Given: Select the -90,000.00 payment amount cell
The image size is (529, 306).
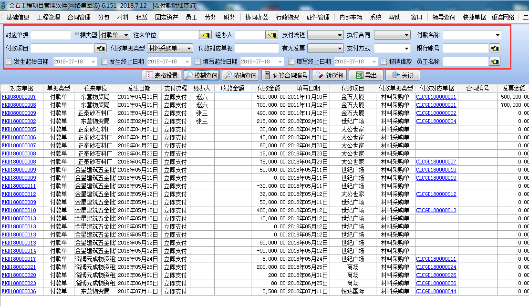Looking at the screenshot, I should 269,251.
